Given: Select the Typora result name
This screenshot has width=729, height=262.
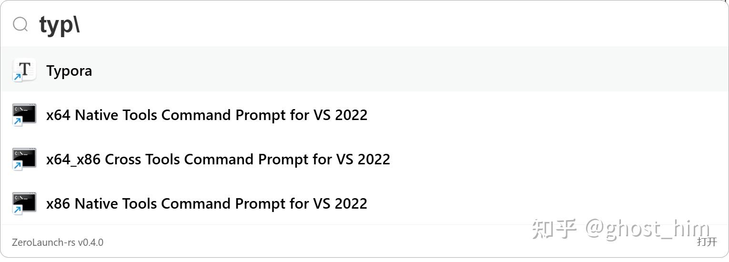Looking at the screenshot, I should (x=69, y=71).
